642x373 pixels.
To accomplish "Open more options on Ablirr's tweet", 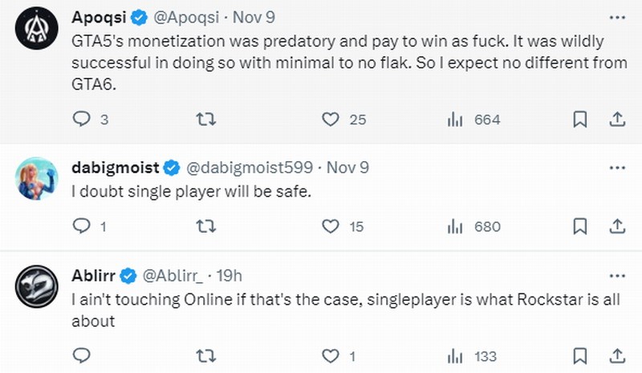I will [x=616, y=276].
